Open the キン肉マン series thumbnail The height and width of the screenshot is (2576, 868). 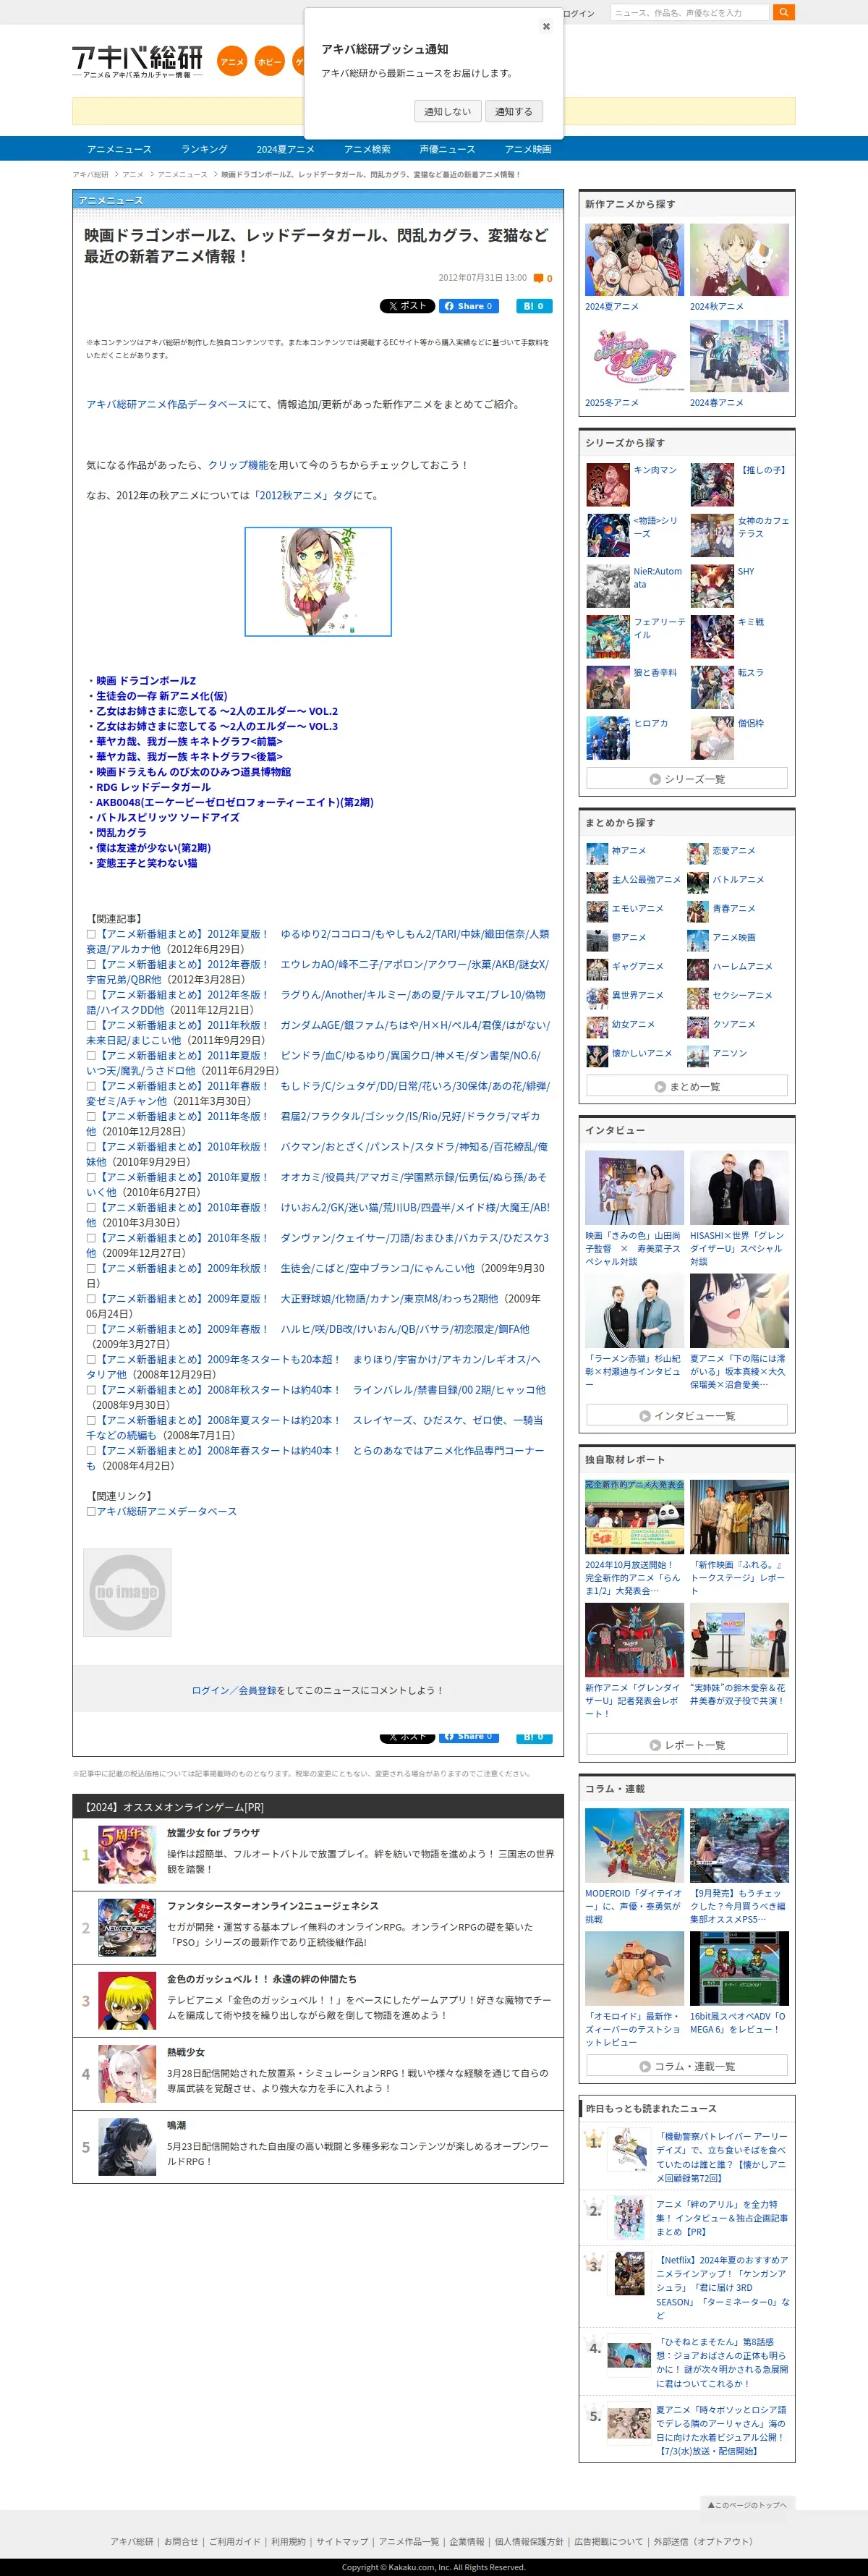(x=608, y=484)
